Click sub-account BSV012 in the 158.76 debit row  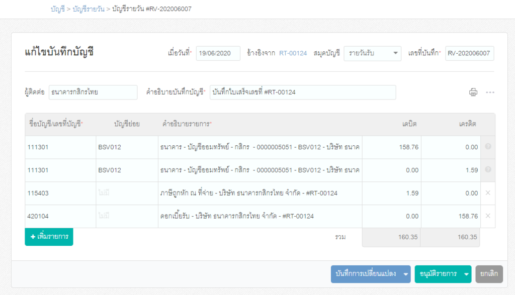click(x=127, y=147)
